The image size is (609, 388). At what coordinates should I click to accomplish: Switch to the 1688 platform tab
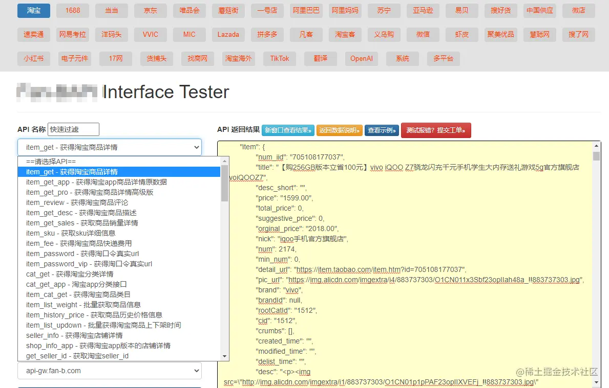point(73,10)
